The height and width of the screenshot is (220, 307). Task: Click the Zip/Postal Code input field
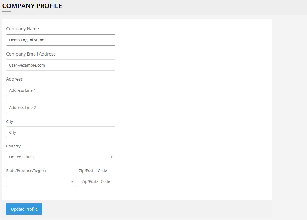tap(97, 181)
